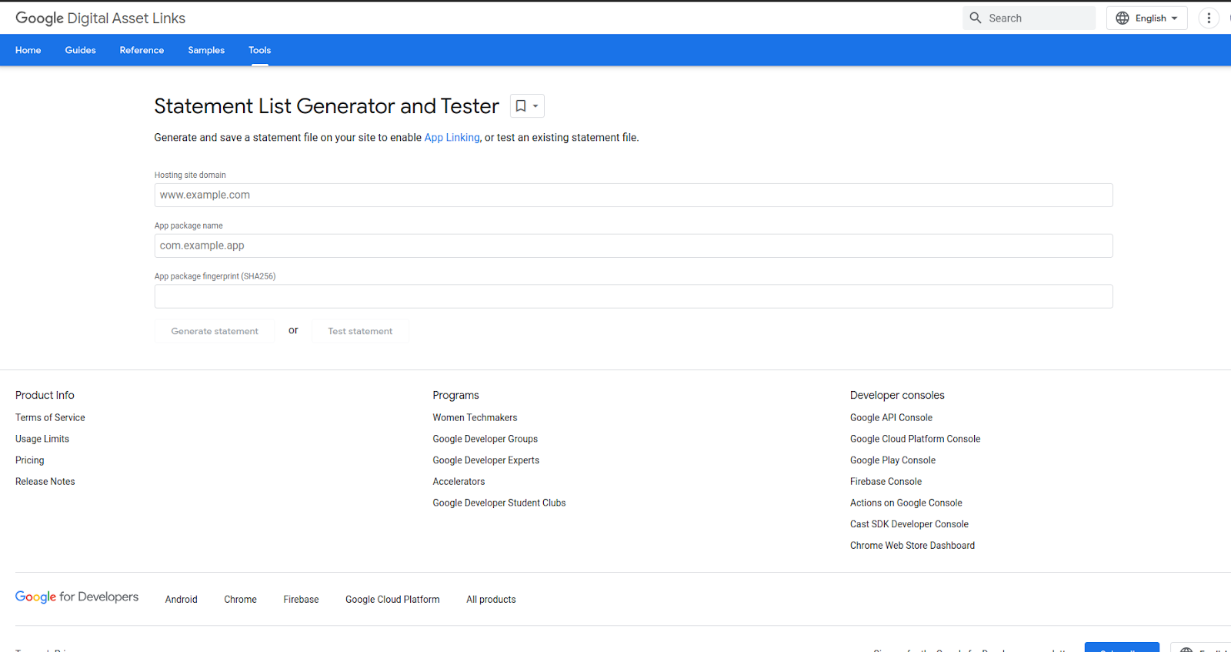Open Chrome Web Store Dashboard link
The width and height of the screenshot is (1231, 652).
(912, 546)
